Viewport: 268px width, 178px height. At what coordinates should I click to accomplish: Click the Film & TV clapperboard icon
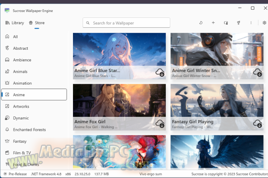click(7, 153)
